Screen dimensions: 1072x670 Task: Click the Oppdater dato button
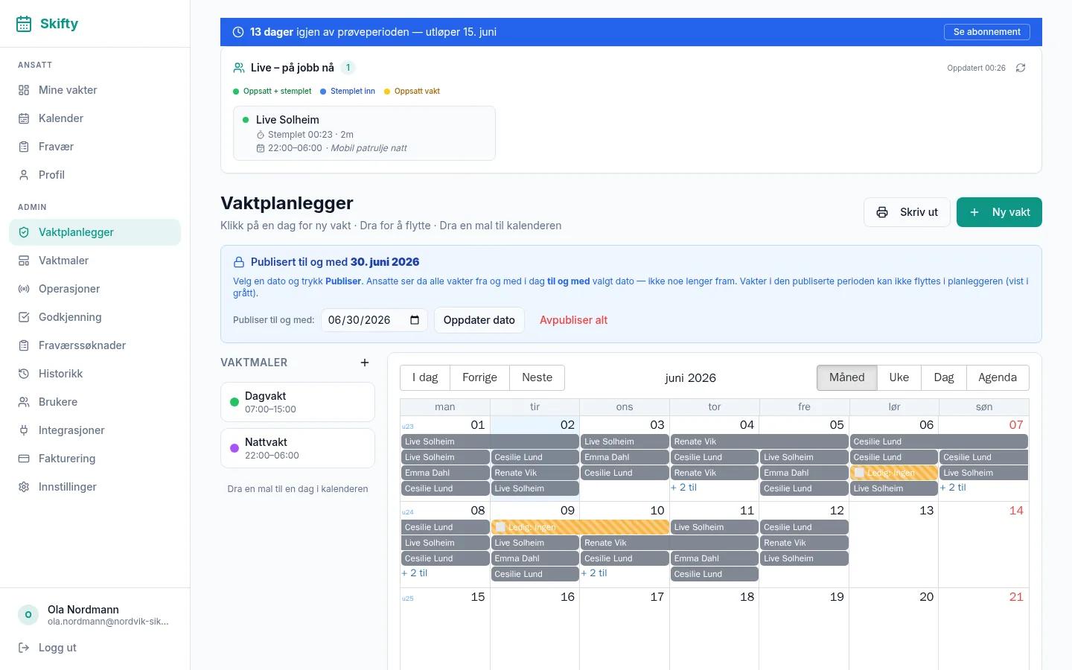pyautogui.click(x=479, y=320)
